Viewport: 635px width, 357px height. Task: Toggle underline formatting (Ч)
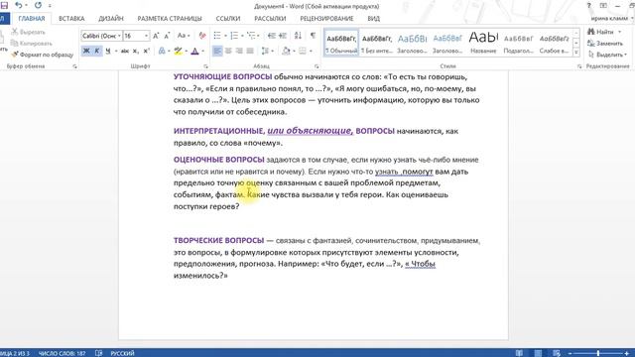108,51
